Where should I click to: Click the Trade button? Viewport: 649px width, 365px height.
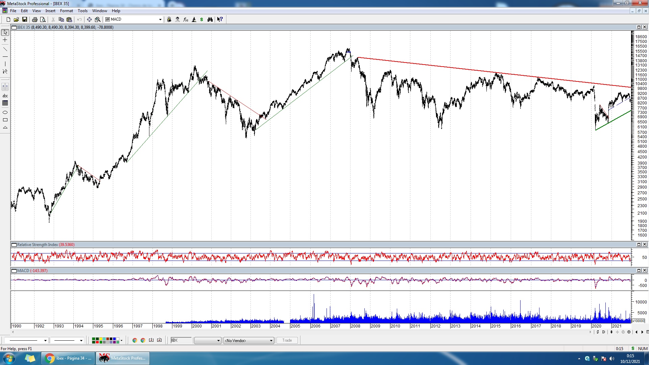pos(287,340)
